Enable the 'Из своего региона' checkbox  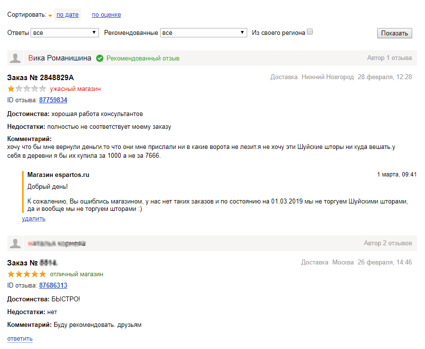[x=310, y=31]
